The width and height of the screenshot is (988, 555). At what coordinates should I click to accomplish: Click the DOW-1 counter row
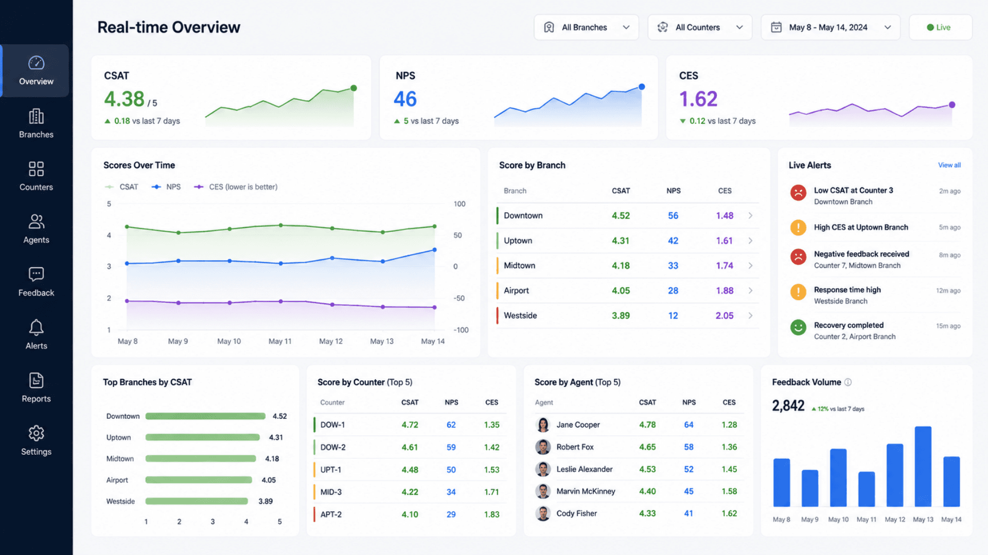(x=410, y=425)
